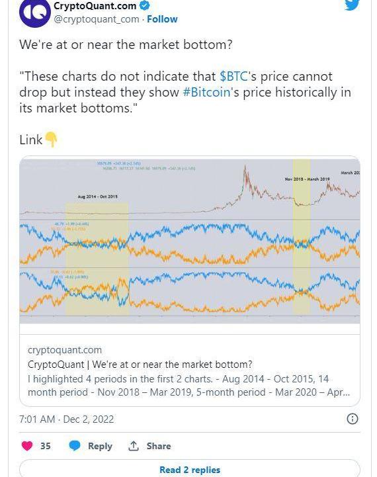Open the tweet timestamp Dec 2, 2022

(x=67, y=419)
